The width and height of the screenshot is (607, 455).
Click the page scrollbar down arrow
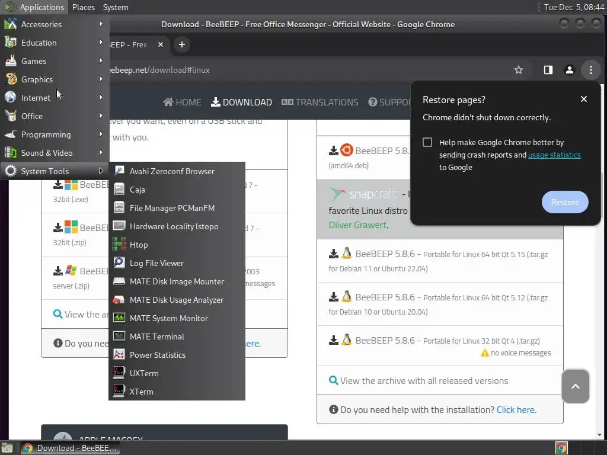[600, 435]
